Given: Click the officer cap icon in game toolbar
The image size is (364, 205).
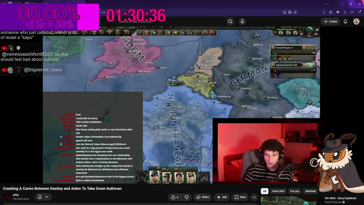Looking at the screenshot, I should [x=127, y=32].
